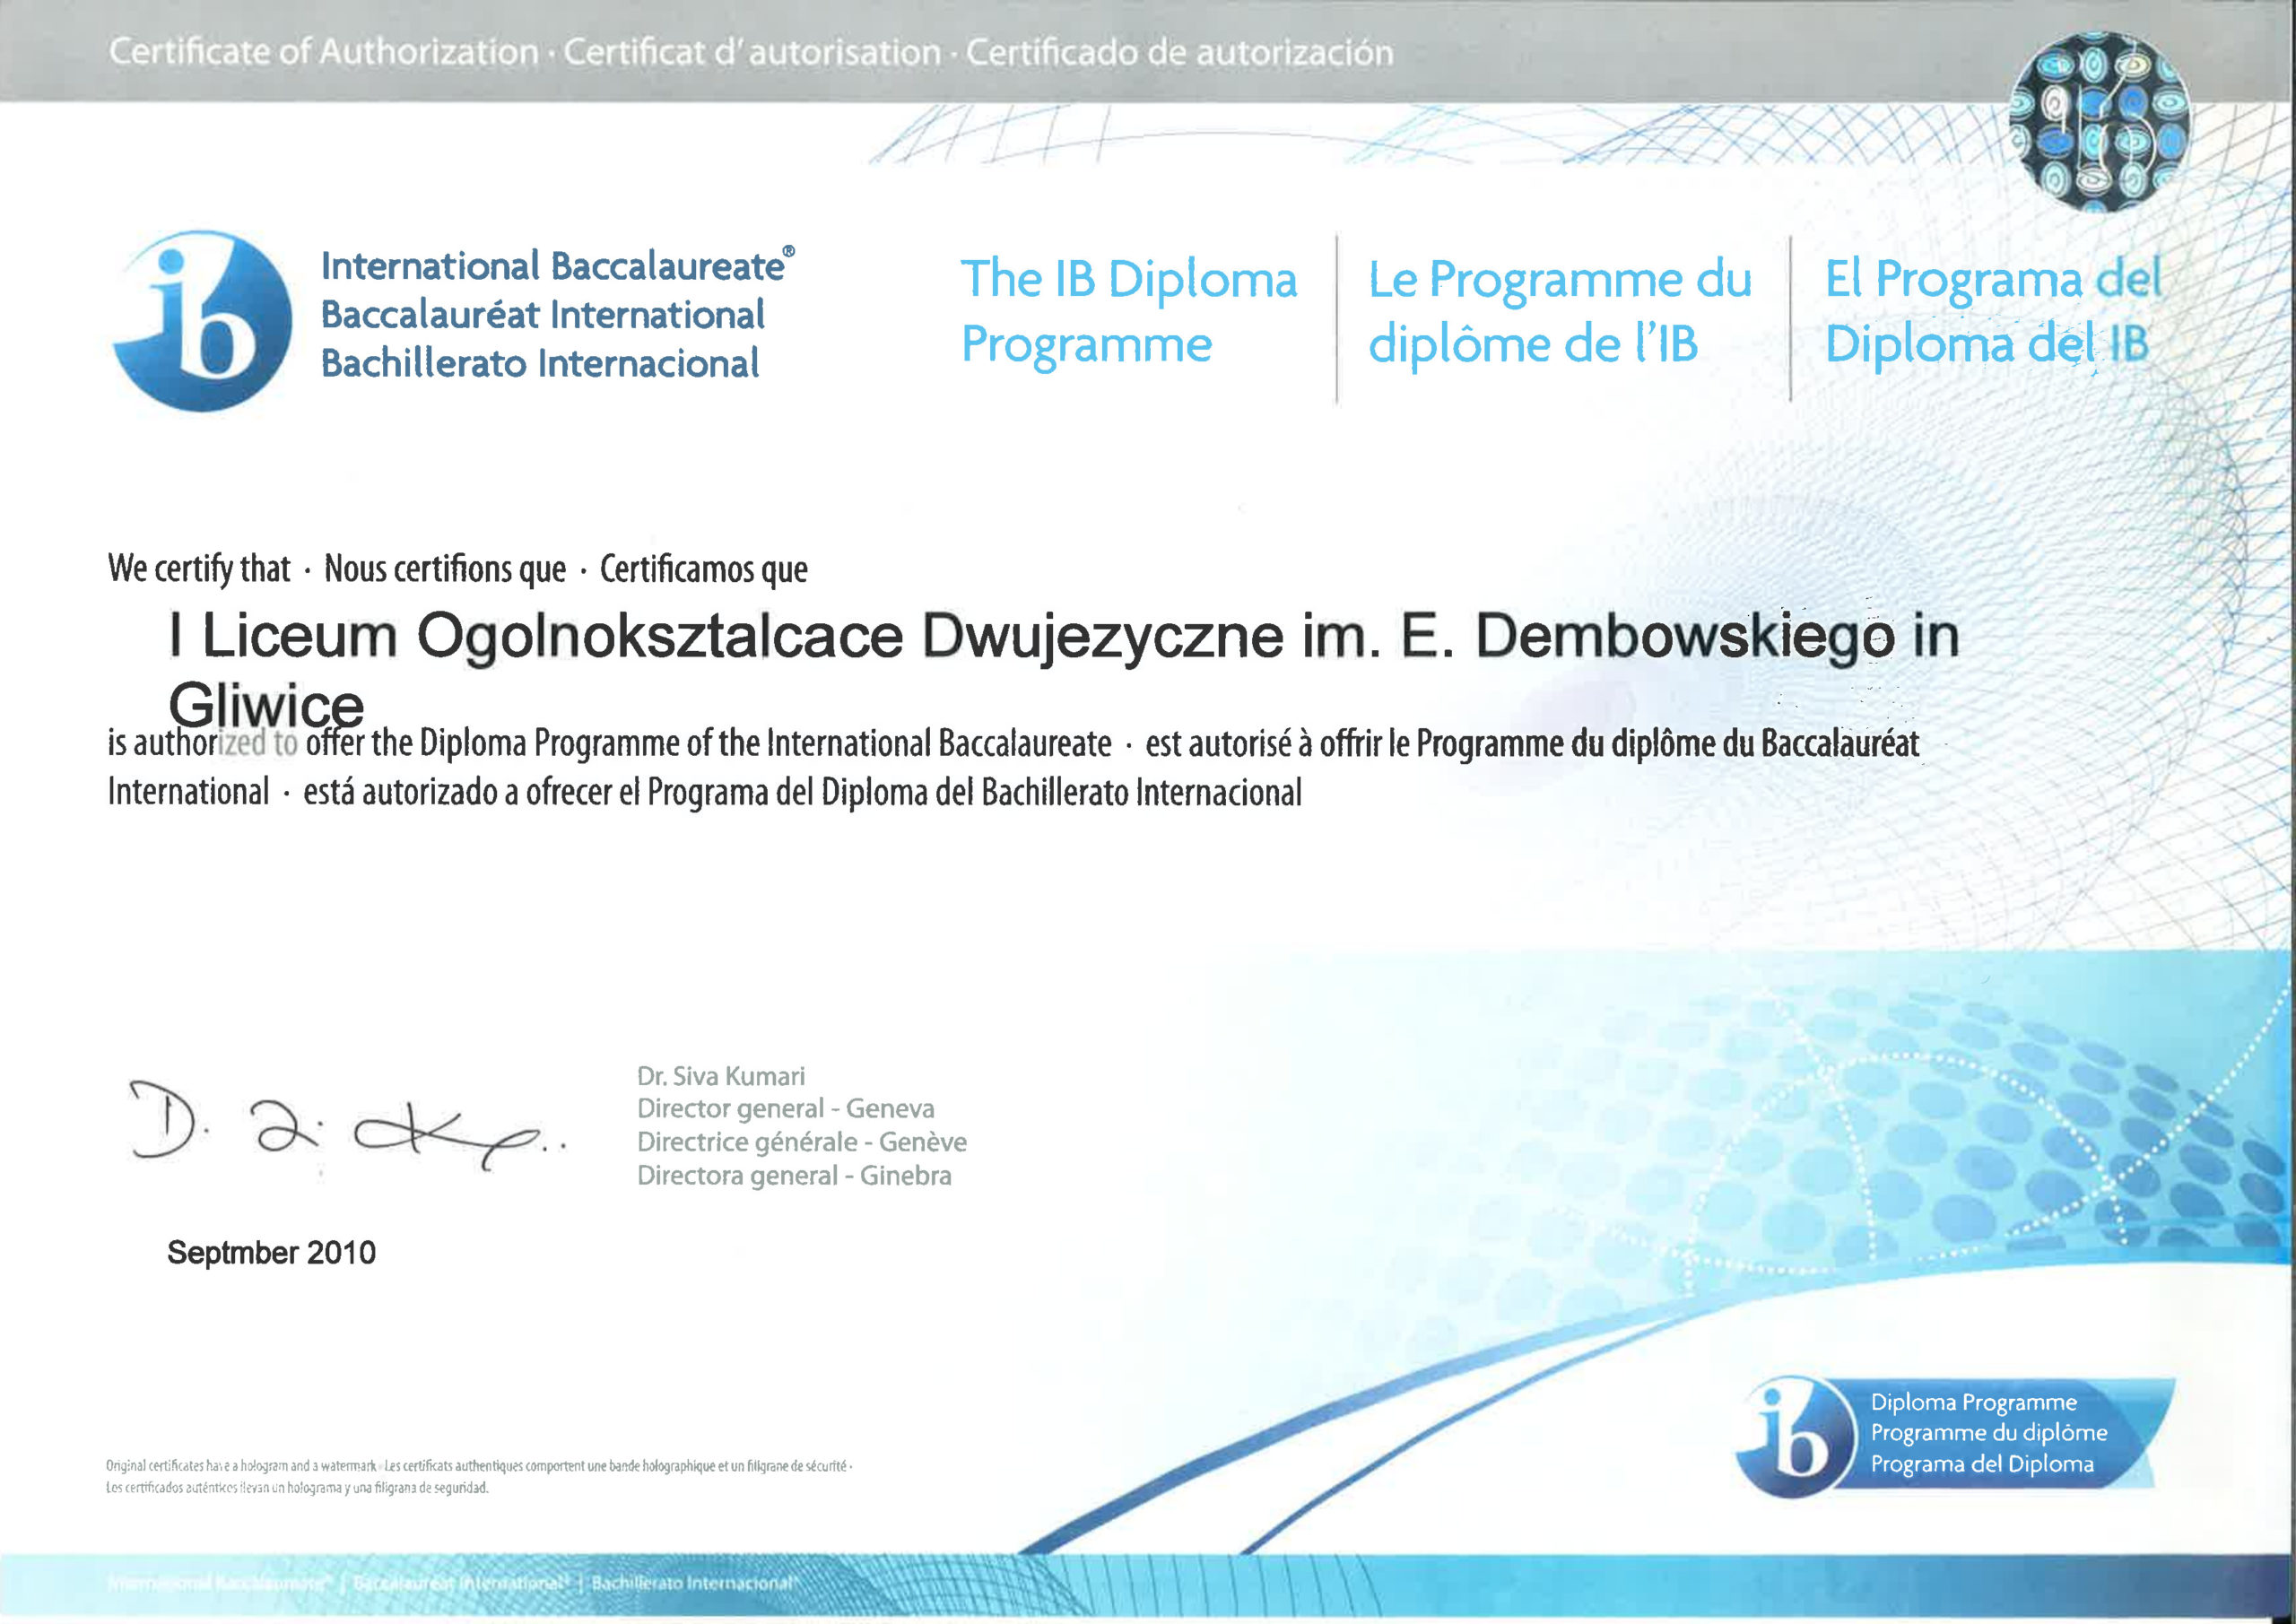This screenshot has height=1624, width=2296.
Task: Click "offer the Diploma Programme of the International Baccalaureate"
Action: tap(709, 744)
